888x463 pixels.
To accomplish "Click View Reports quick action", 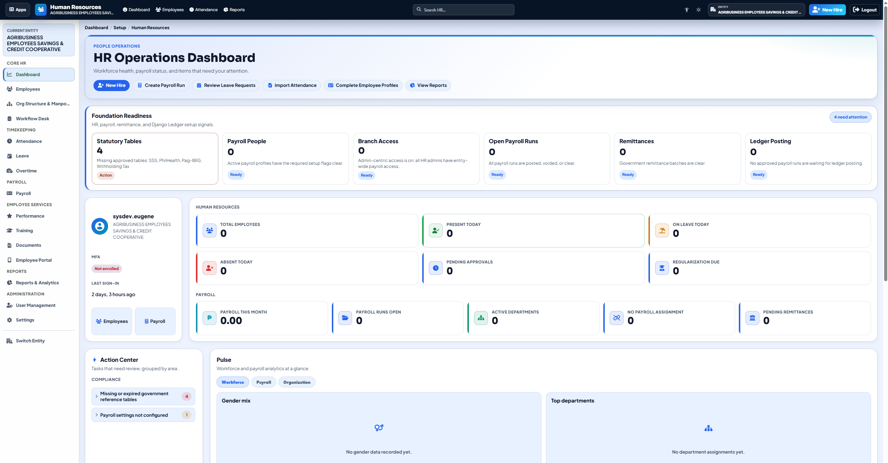I will click(428, 86).
